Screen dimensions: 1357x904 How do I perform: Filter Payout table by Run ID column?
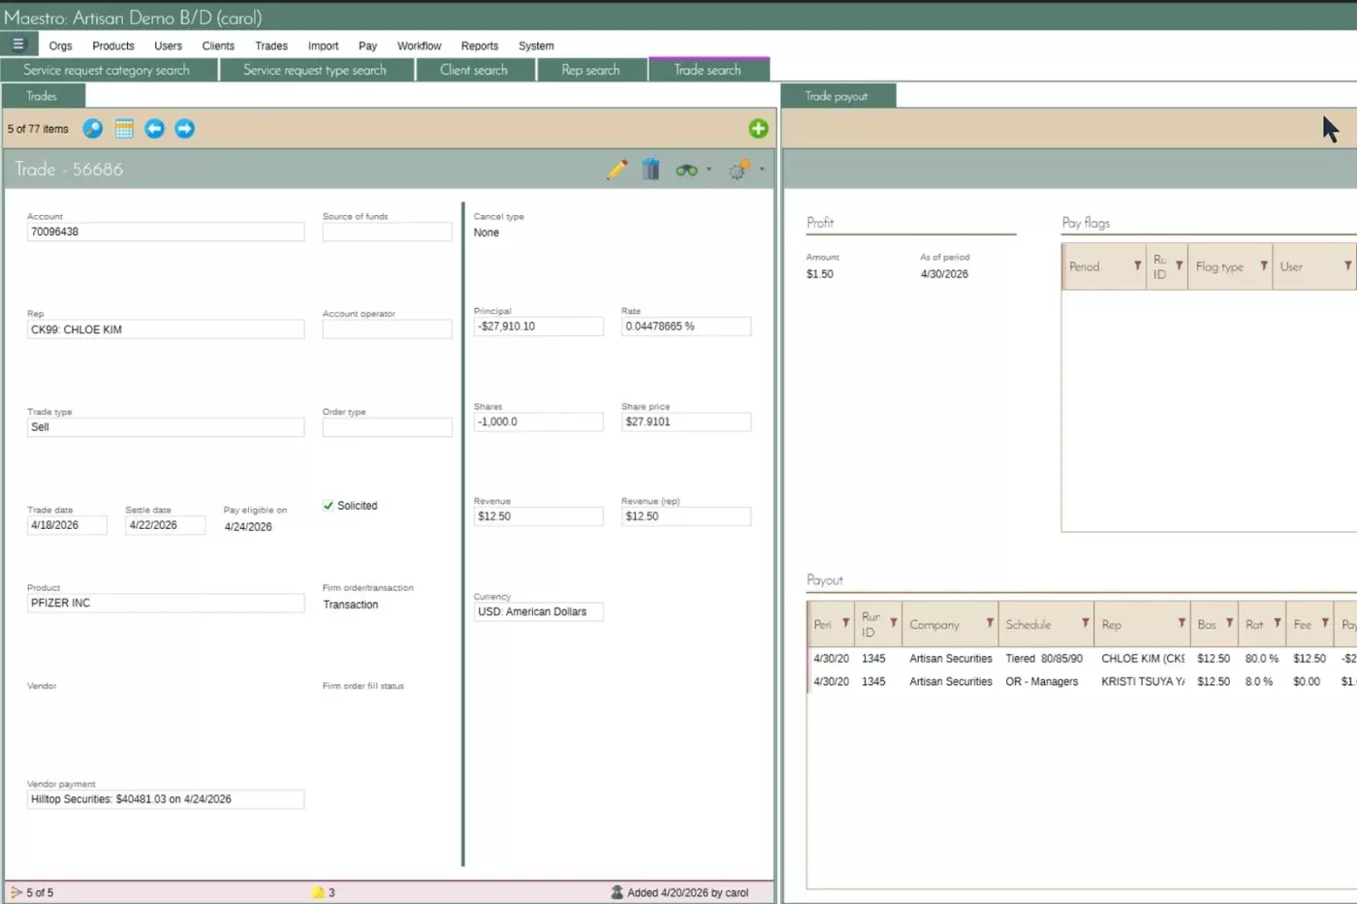[894, 623]
